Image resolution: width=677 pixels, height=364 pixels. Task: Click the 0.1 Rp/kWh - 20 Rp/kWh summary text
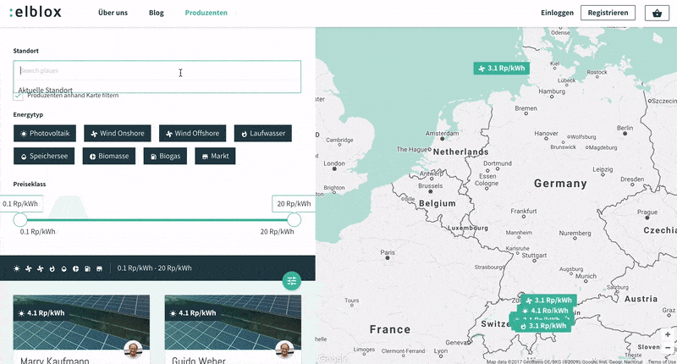(x=154, y=268)
